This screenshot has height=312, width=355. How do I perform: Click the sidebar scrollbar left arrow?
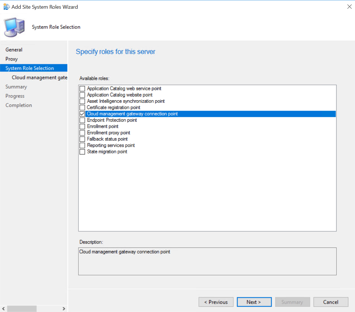pyautogui.click(x=3, y=309)
